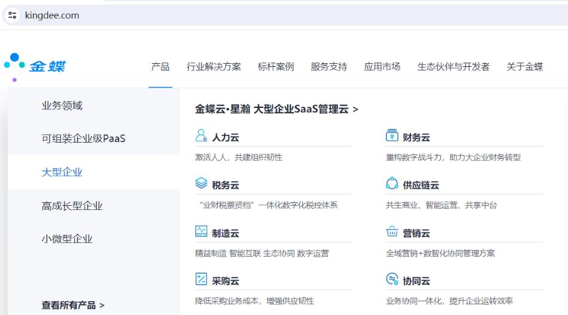Viewport: 568px width, 315px height.
Task: Open 标杆案例 menu
Action: click(276, 67)
